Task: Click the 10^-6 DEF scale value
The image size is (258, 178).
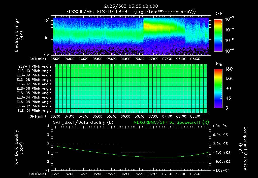Action: point(229,51)
